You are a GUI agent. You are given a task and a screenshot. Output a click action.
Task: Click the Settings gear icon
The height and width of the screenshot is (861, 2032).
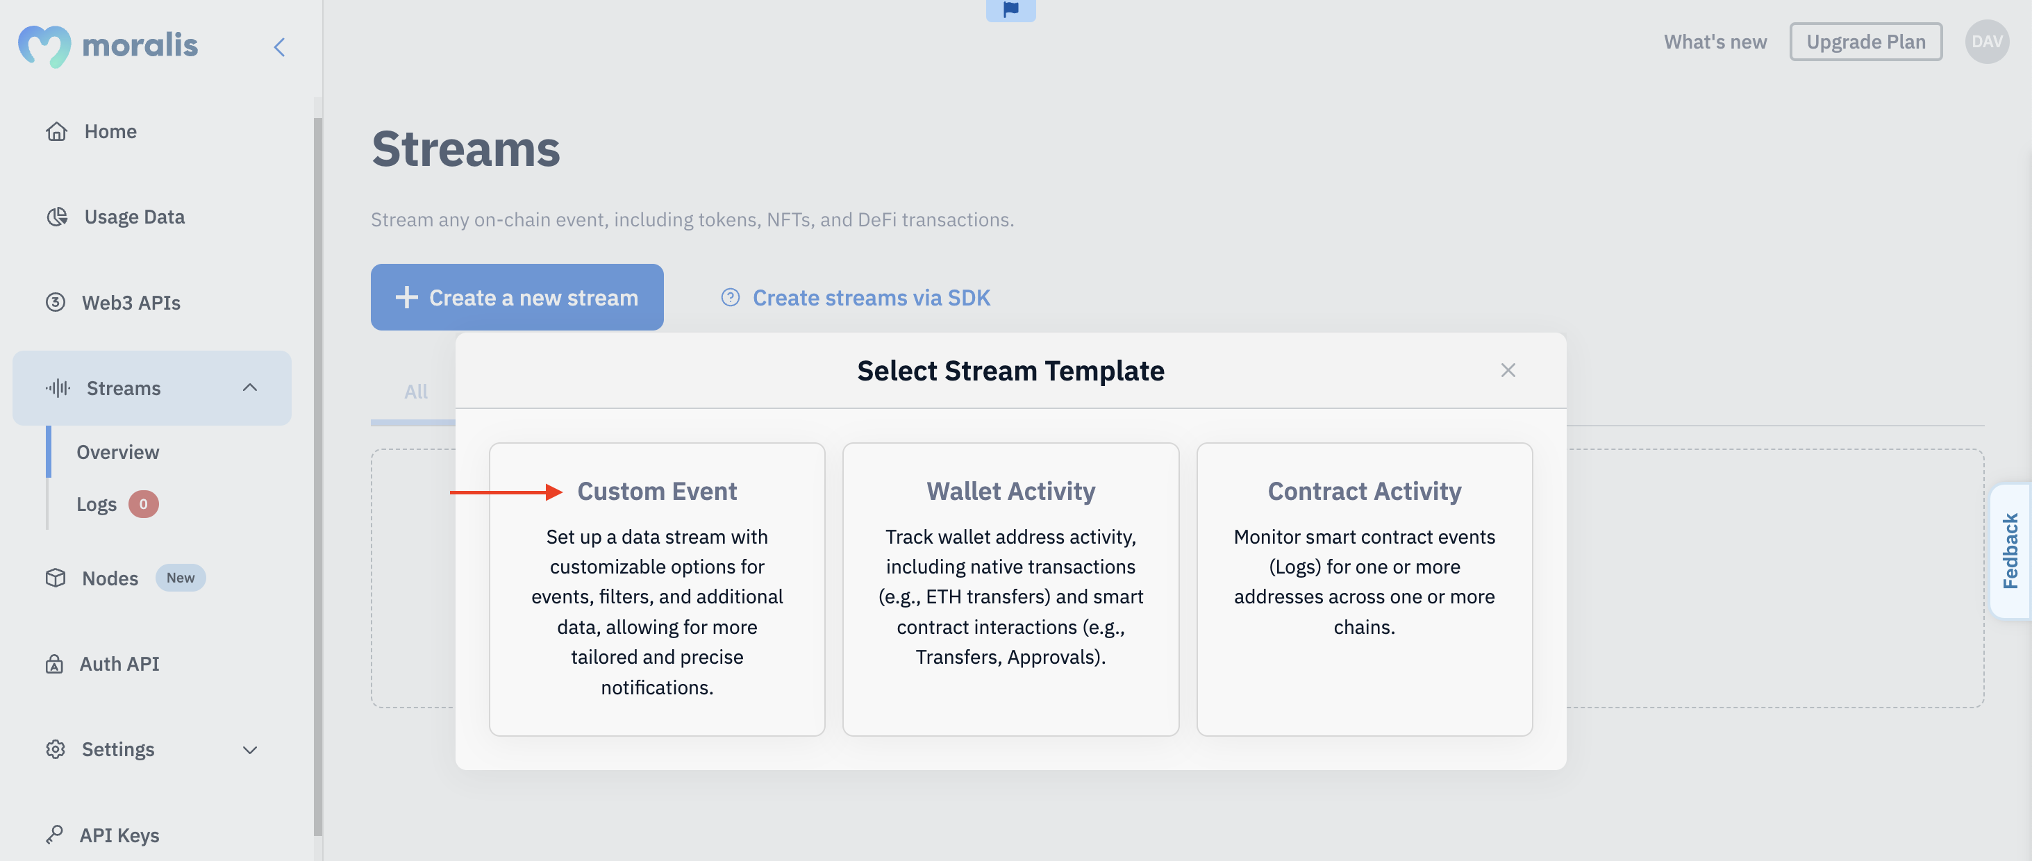[x=56, y=749]
